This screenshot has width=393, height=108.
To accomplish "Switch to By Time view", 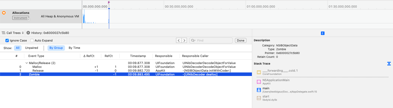I will 75,48.
